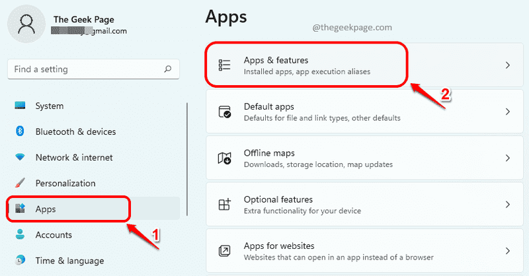Viewport: 529px width, 276px height.
Task: Click the Apps for websites chevron
Action: 507,251
